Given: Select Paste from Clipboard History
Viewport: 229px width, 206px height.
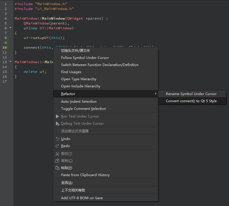Looking at the screenshot, I should click(106, 175).
